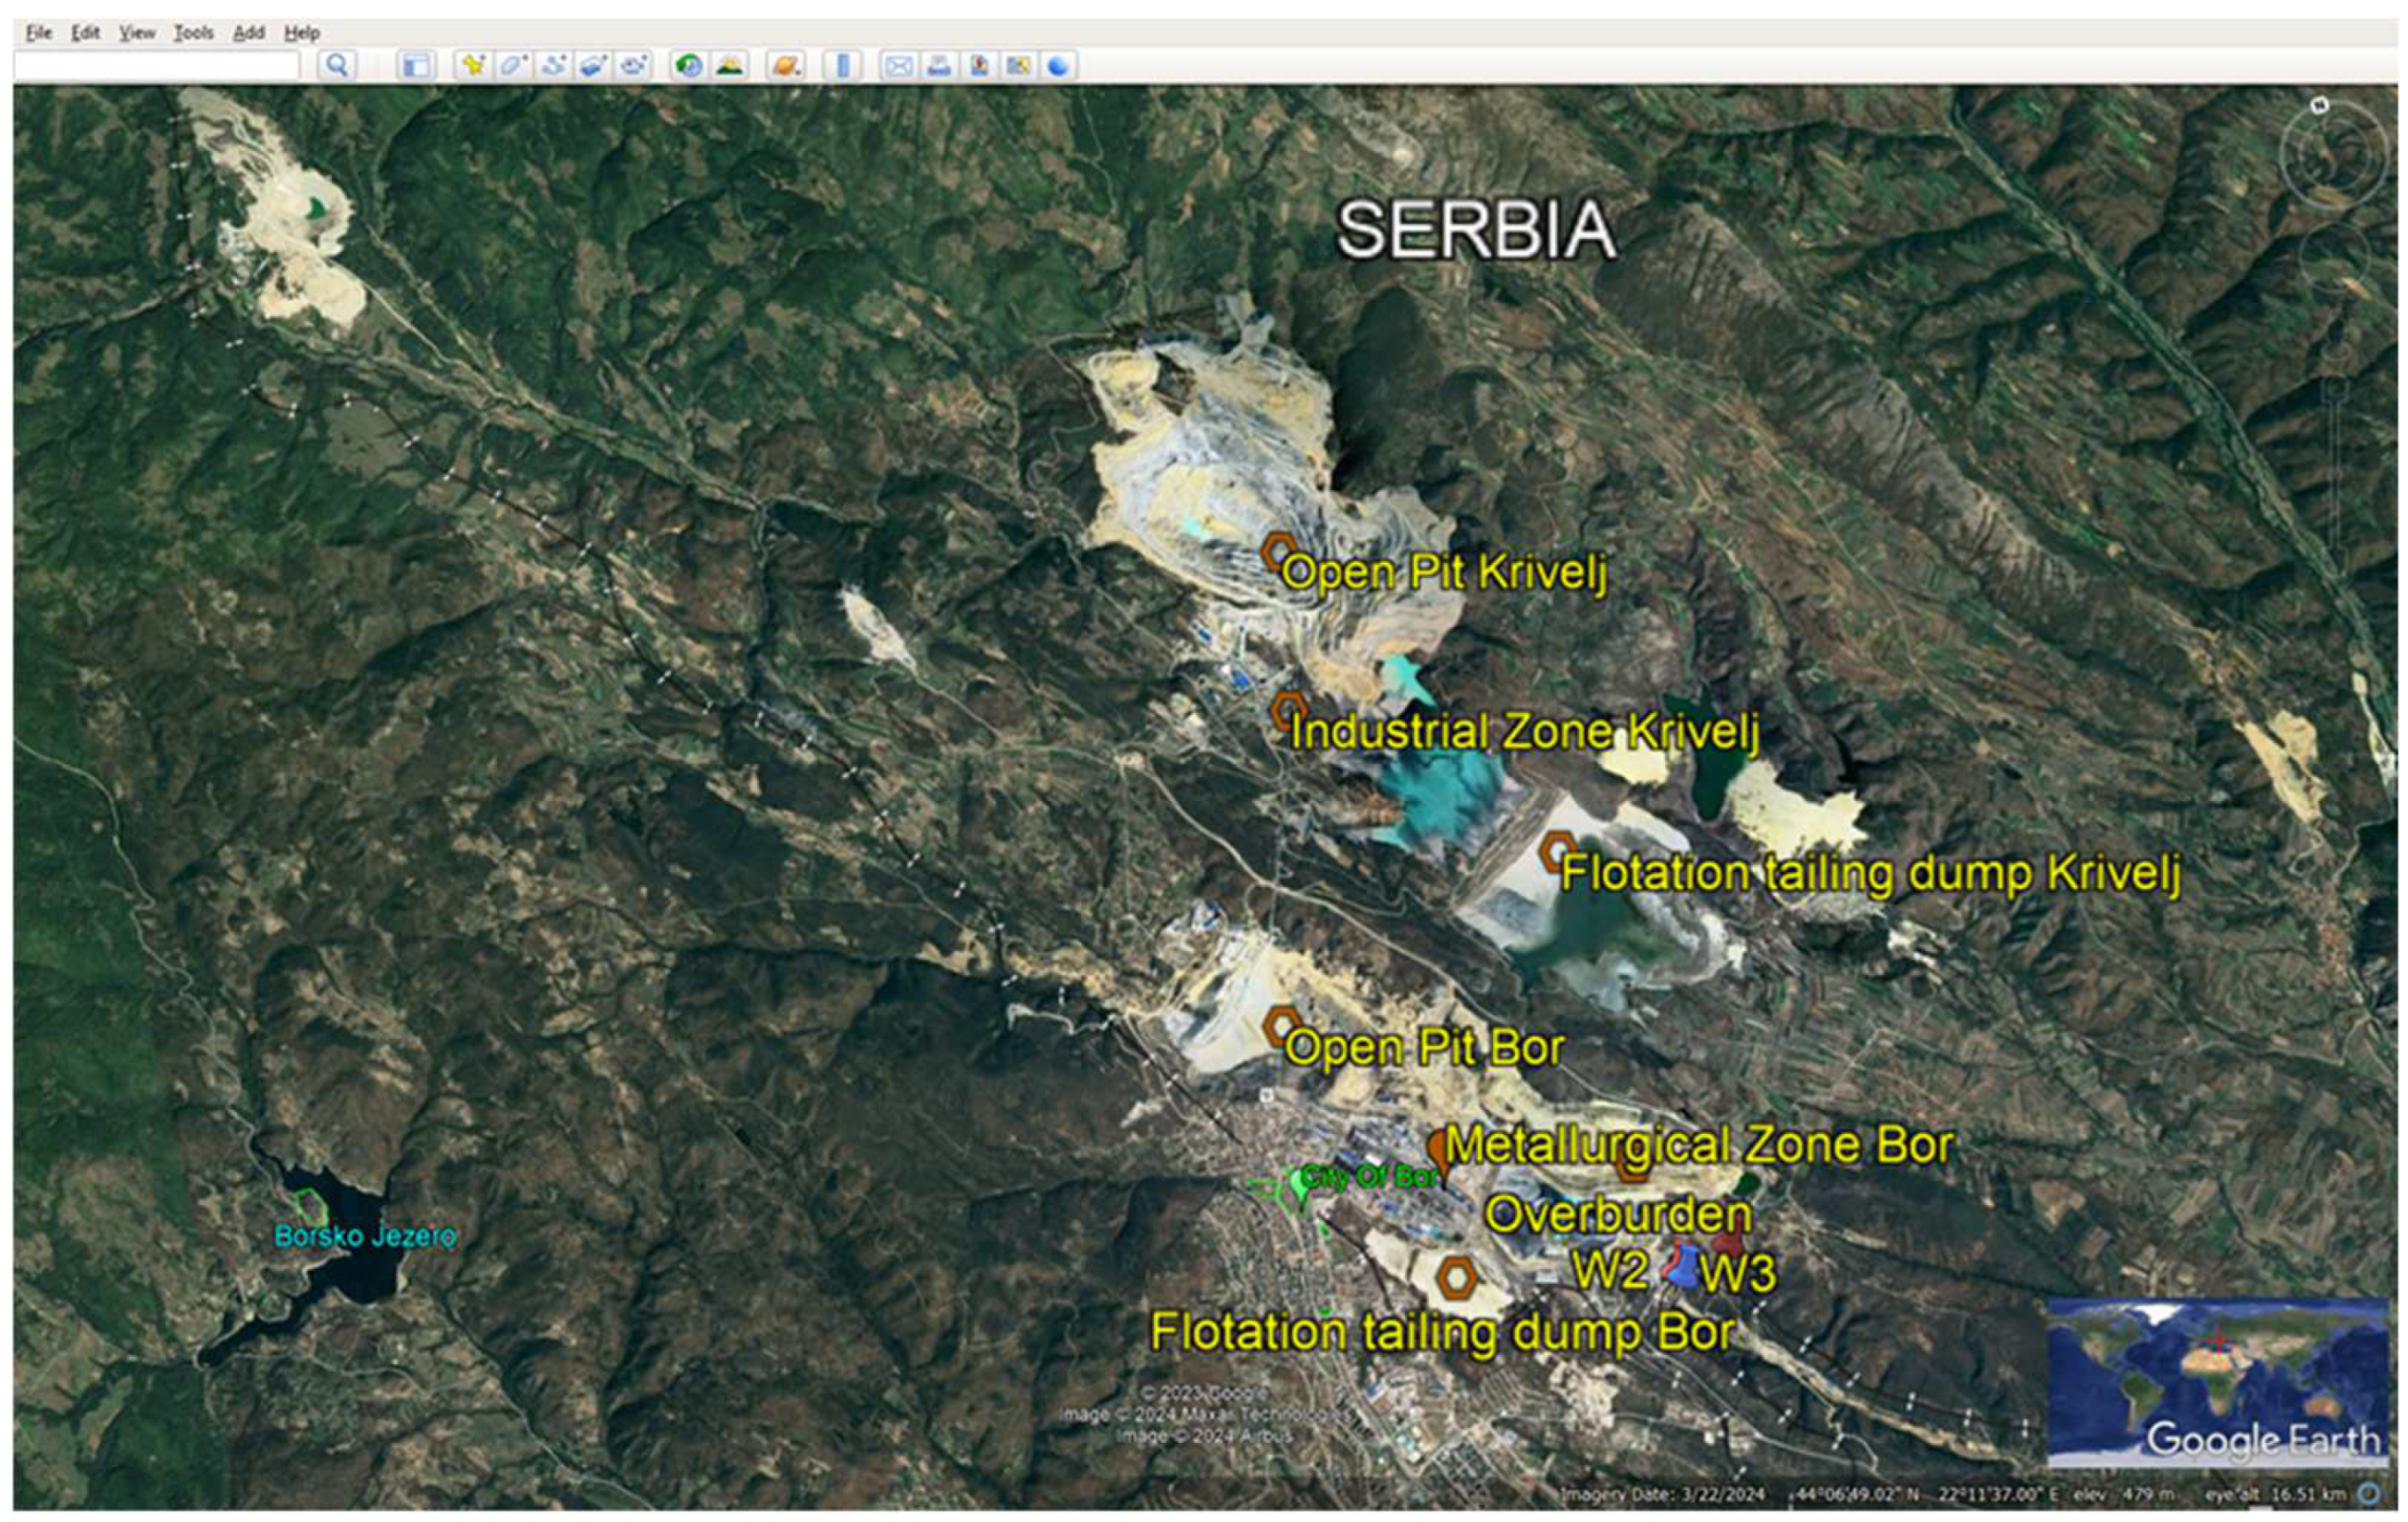Click the search magnifier button
Screen dimensions: 2408x1522
point(337,66)
